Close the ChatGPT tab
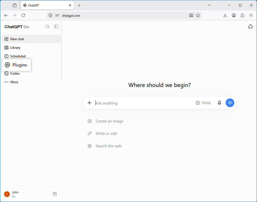This screenshot has width=257, height=202. pos(70,5)
